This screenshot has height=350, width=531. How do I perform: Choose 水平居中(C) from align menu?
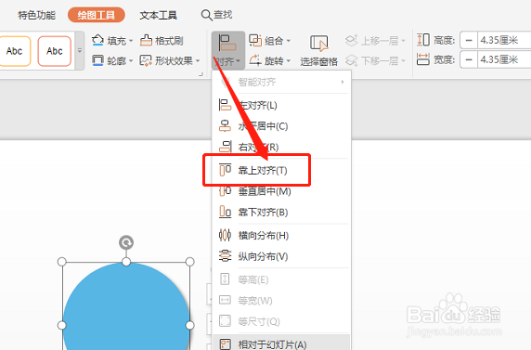[x=282, y=126]
